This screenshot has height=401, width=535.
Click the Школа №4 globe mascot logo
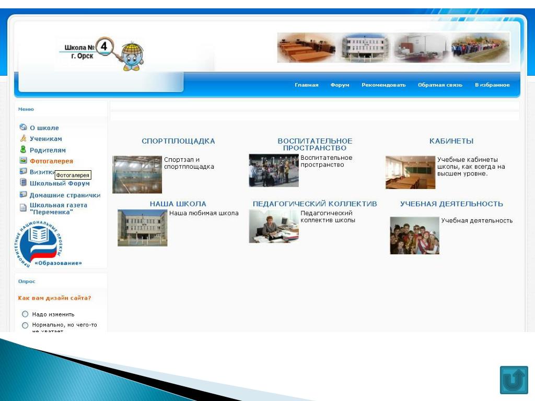[x=102, y=54]
